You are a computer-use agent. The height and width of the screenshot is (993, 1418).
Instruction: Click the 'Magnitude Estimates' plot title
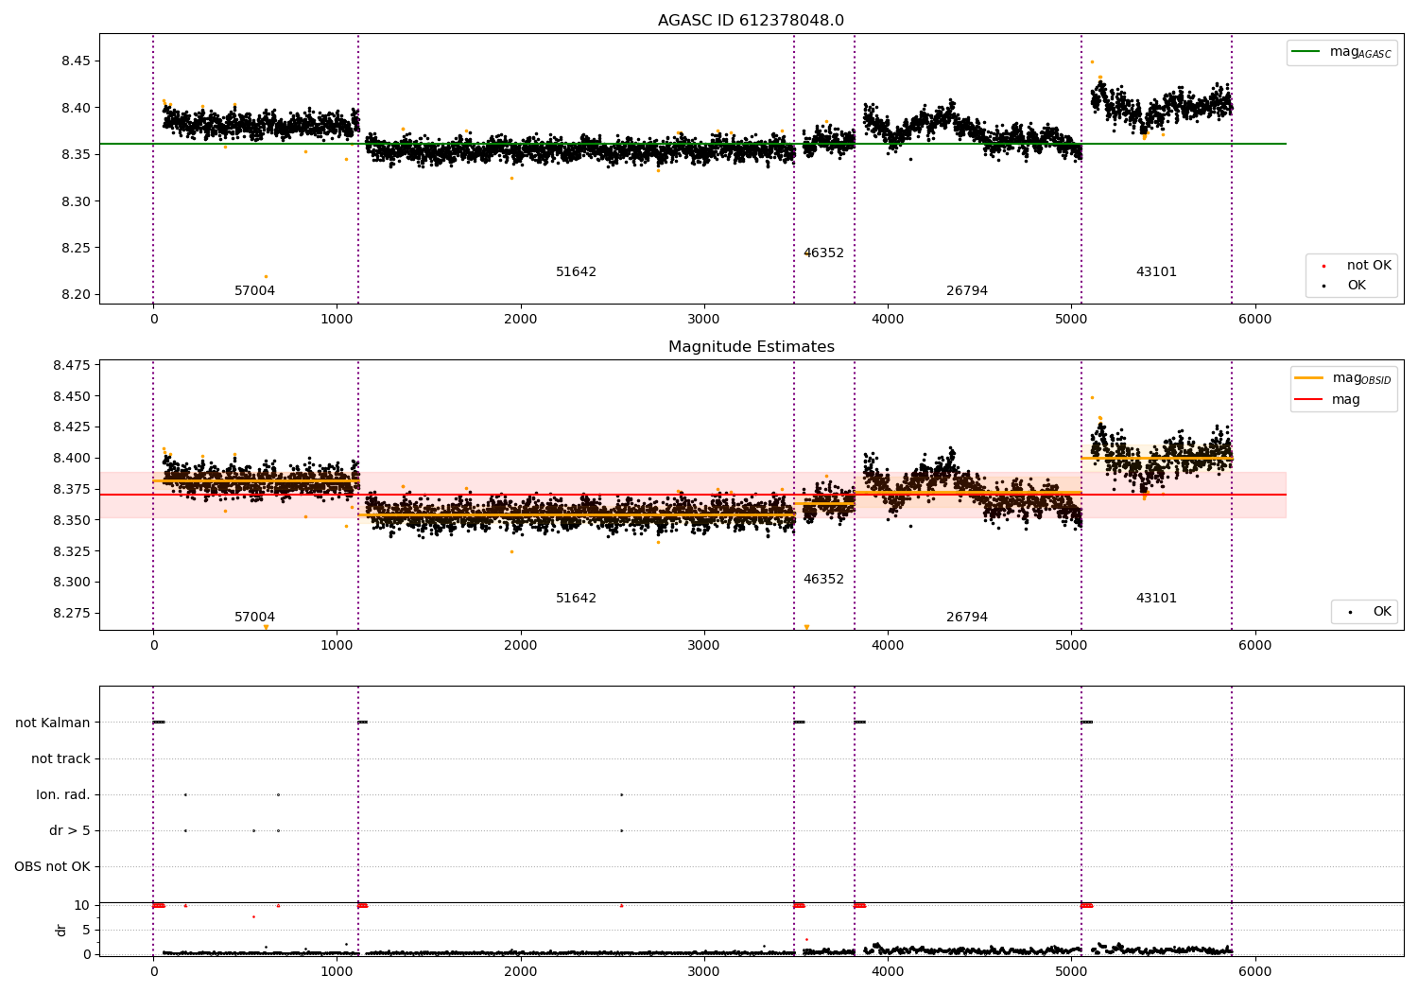click(751, 347)
